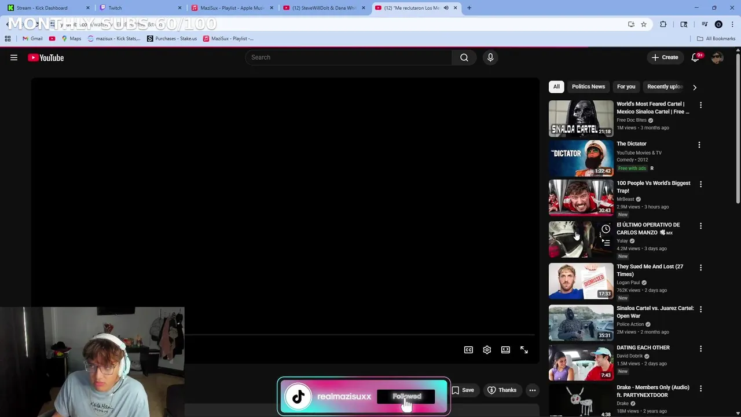This screenshot has width=741, height=417.
Task: Open more actions ellipsis under the video
Action: 532,390
